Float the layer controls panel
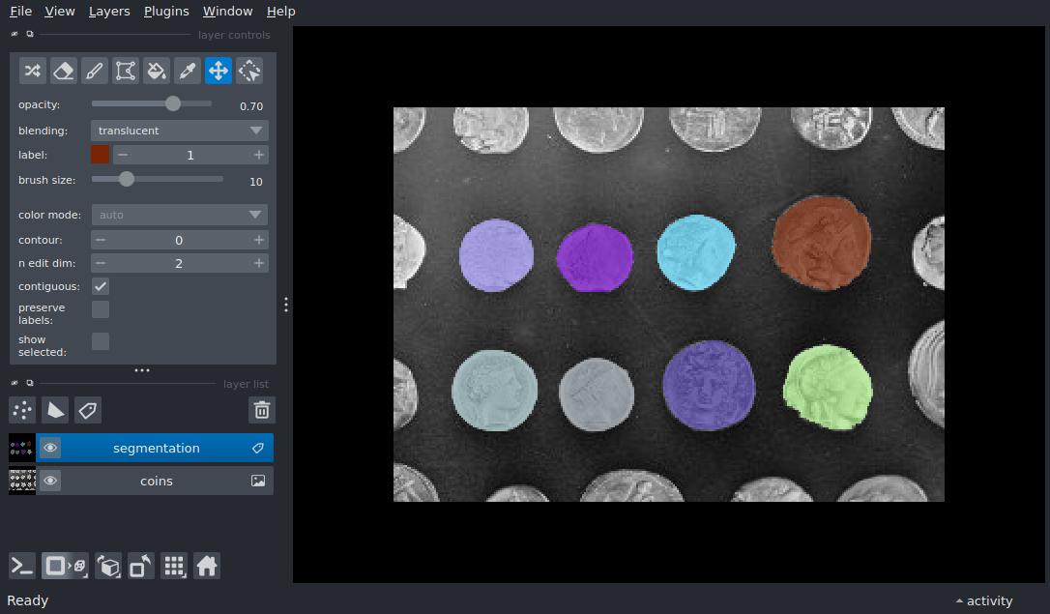Viewport: 1050px width, 614px height. pyautogui.click(x=29, y=34)
